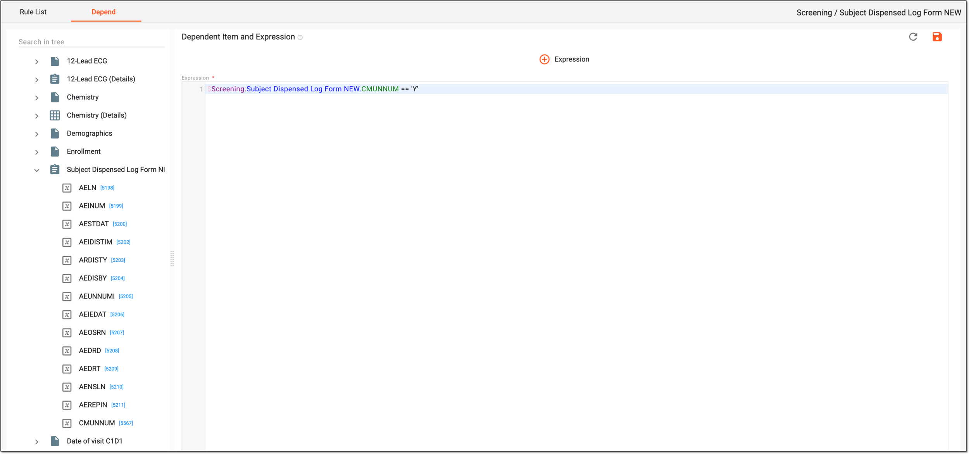Click the Enrollment form icon

point(55,151)
